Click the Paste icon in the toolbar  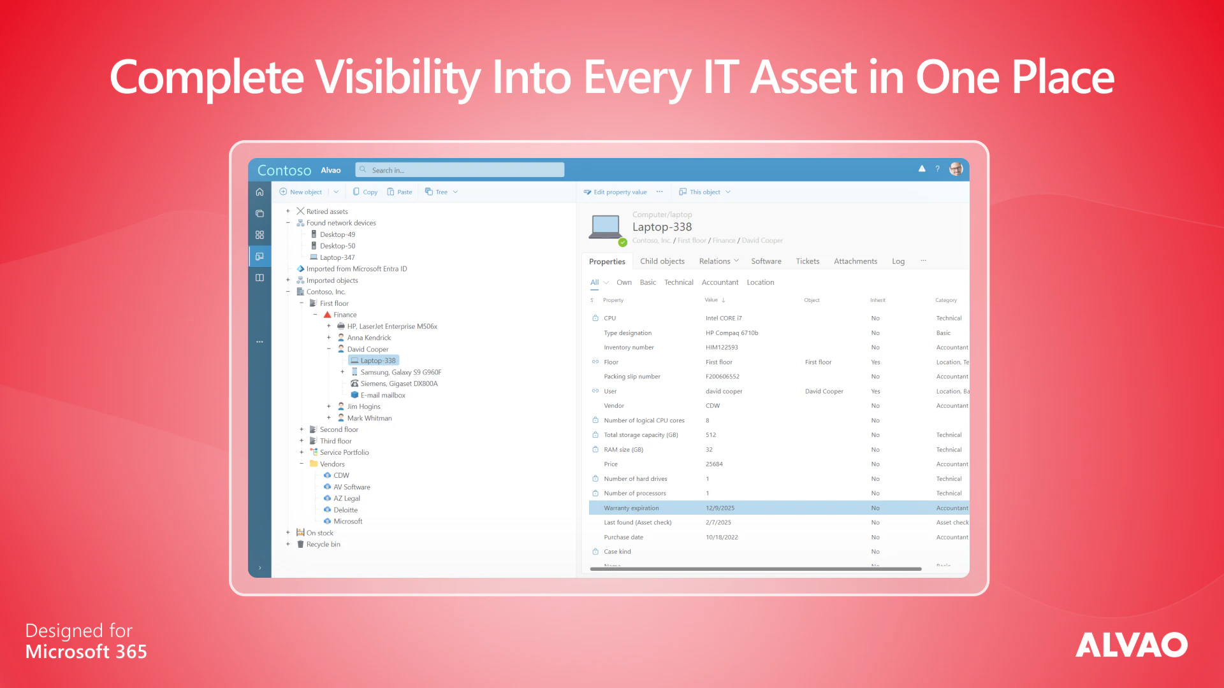(x=391, y=191)
